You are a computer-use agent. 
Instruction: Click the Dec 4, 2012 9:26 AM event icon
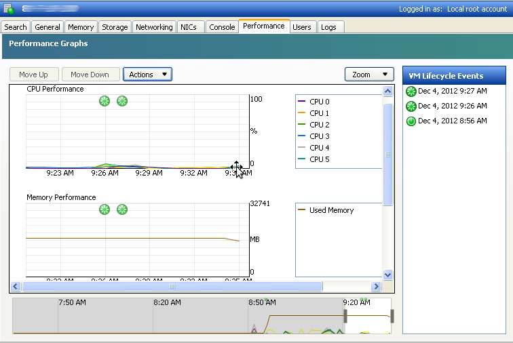(411, 106)
